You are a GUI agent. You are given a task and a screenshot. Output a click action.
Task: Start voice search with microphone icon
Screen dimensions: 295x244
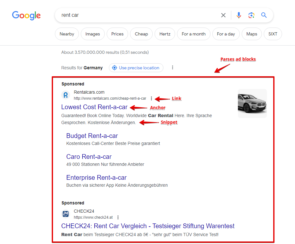239,15
